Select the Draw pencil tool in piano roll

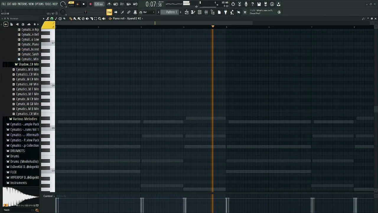(71, 19)
